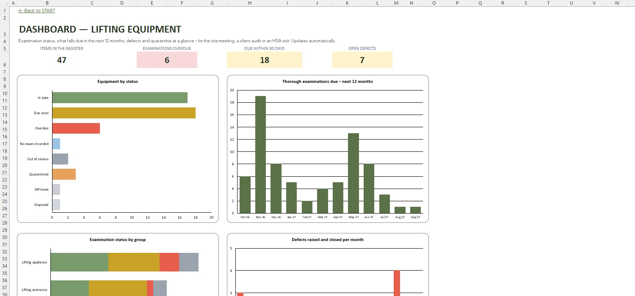Click the red Overdue bar
This screenshot has height=296, width=635.
(76, 128)
